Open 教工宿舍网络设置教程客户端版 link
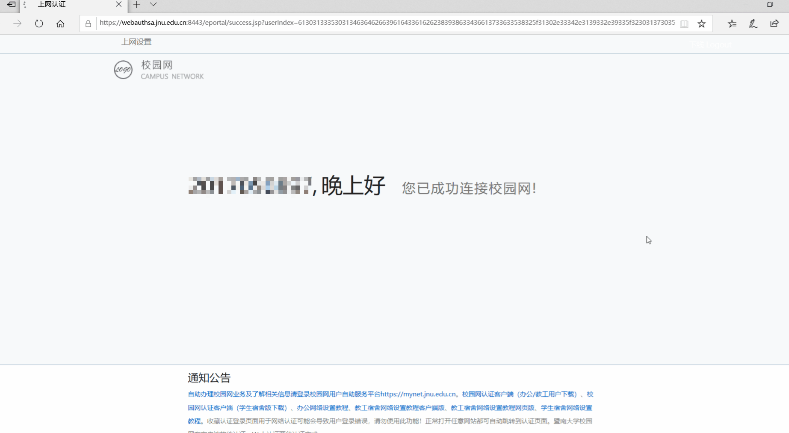This screenshot has height=433, width=789. coord(399,408)
